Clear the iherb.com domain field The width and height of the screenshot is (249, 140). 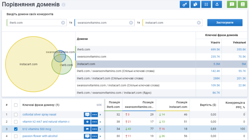pyautogui.click(x=63, y=23)
